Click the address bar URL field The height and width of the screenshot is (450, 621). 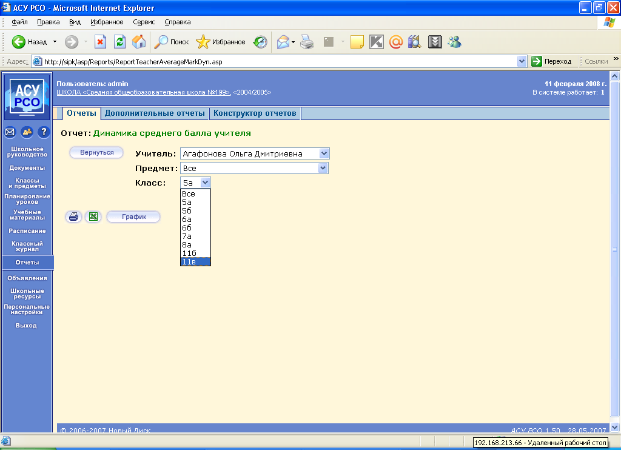[279, 61]
